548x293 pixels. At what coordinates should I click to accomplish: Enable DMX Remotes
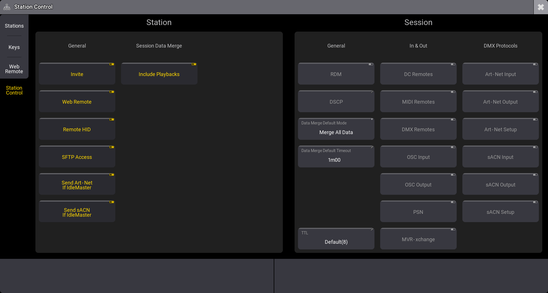(418, 129)
